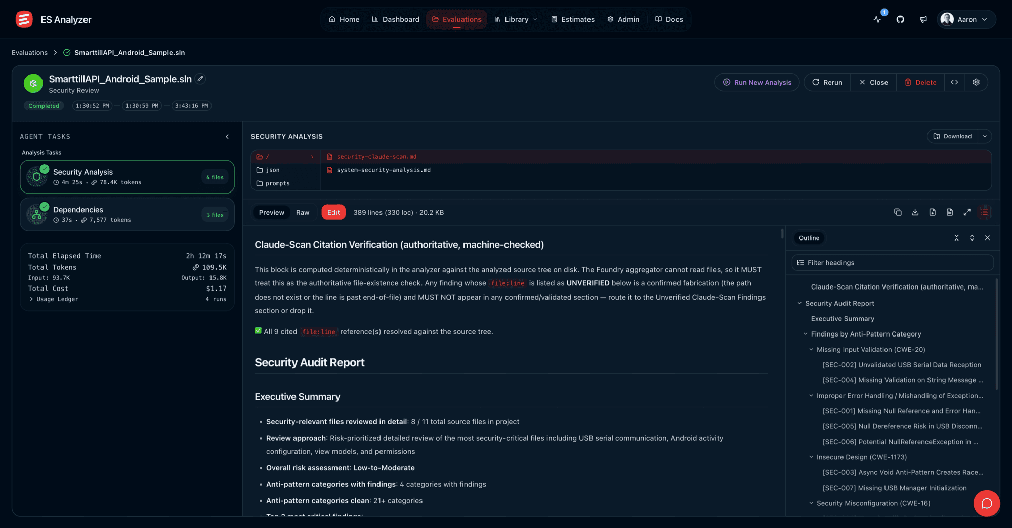The width and height of the screenshot is (1012, 528).
Task: Click the Close evaluation button
Action: pyautogui.click(x=873, y=82)
